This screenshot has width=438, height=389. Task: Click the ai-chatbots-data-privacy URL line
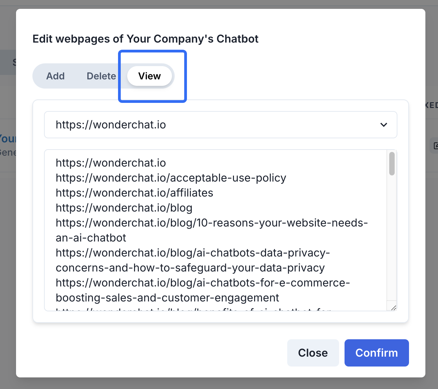193,253
